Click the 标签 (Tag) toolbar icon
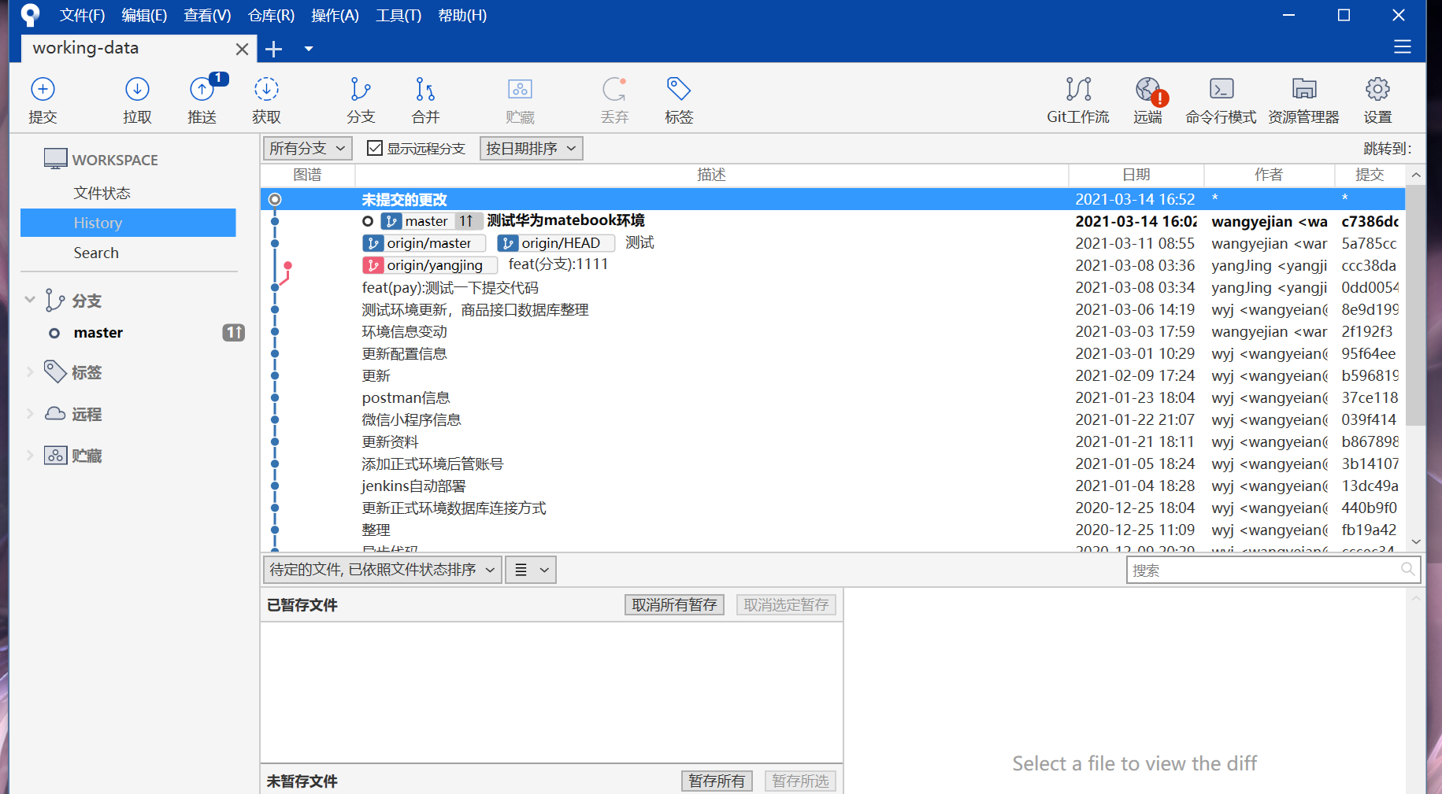Image resolution: width=1442 pixels, height=794 pixels. click(678, 99)
